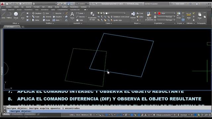Click the Matriz (array) command
This screenshot has width=212, height=119.
(56, 20)
